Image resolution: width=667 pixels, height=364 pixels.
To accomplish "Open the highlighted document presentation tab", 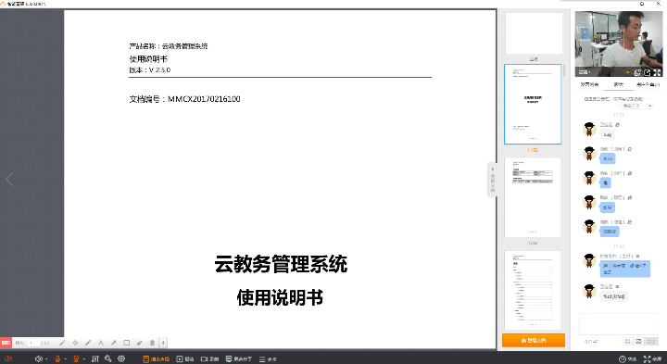I will click(157, 358).
